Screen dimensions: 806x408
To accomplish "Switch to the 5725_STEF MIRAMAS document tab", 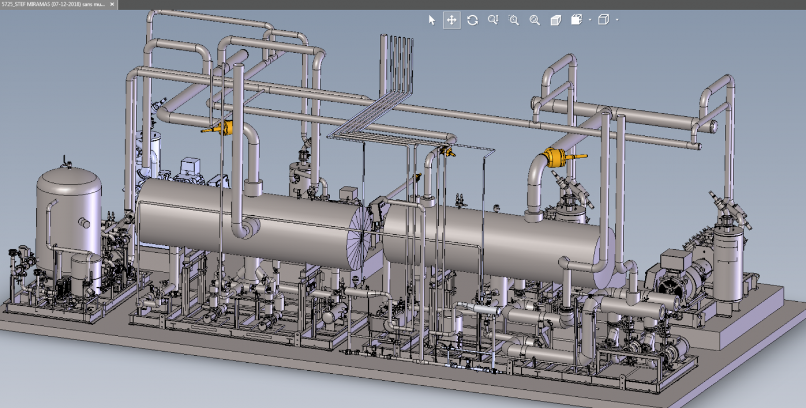I will click(53, 4).
